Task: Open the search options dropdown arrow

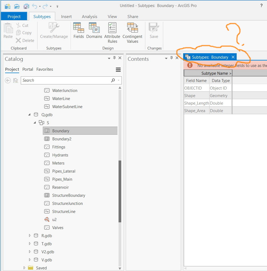Action: click(119, 80)
